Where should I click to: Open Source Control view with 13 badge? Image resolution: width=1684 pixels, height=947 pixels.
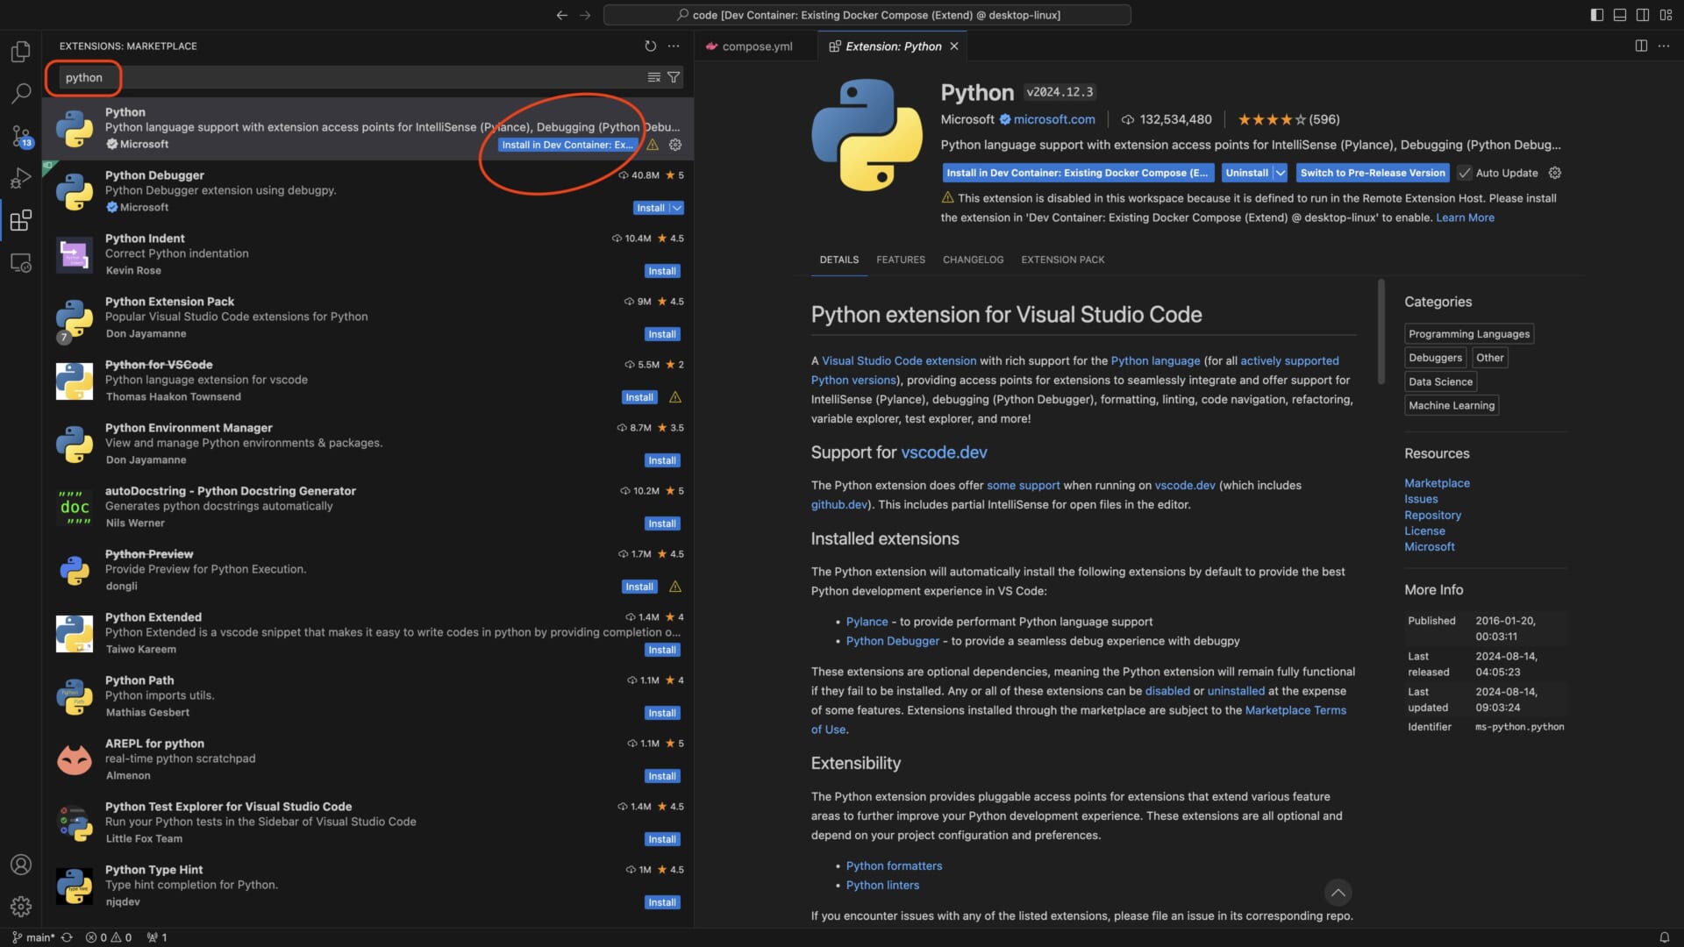[21, 136]
